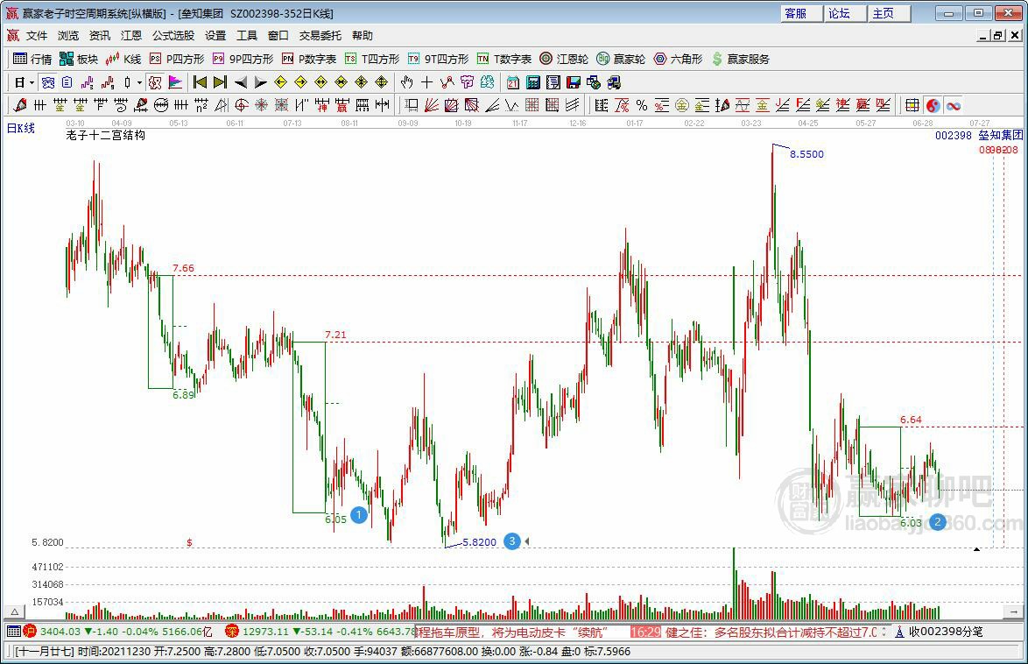Open the calendar icon showing 21

(512, 82)
